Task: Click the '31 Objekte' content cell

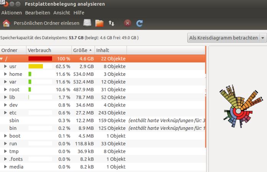Action: pos(113,90)
